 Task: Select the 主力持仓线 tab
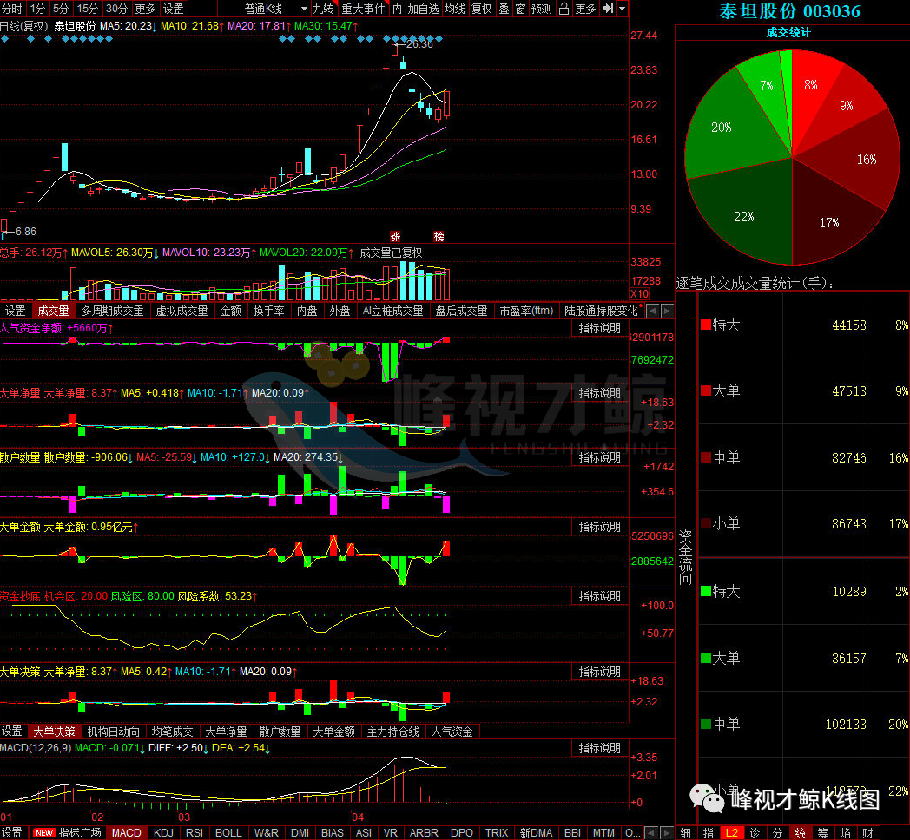click(392, 732)
